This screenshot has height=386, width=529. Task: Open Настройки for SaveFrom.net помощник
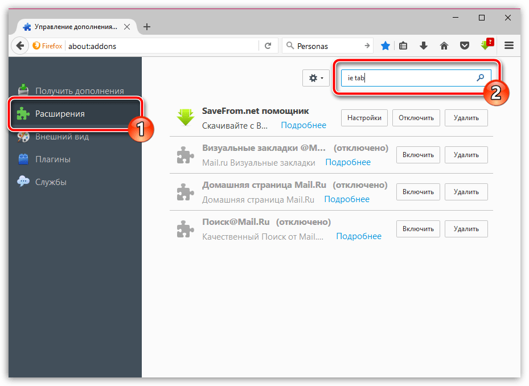click(x=364, y=118)
